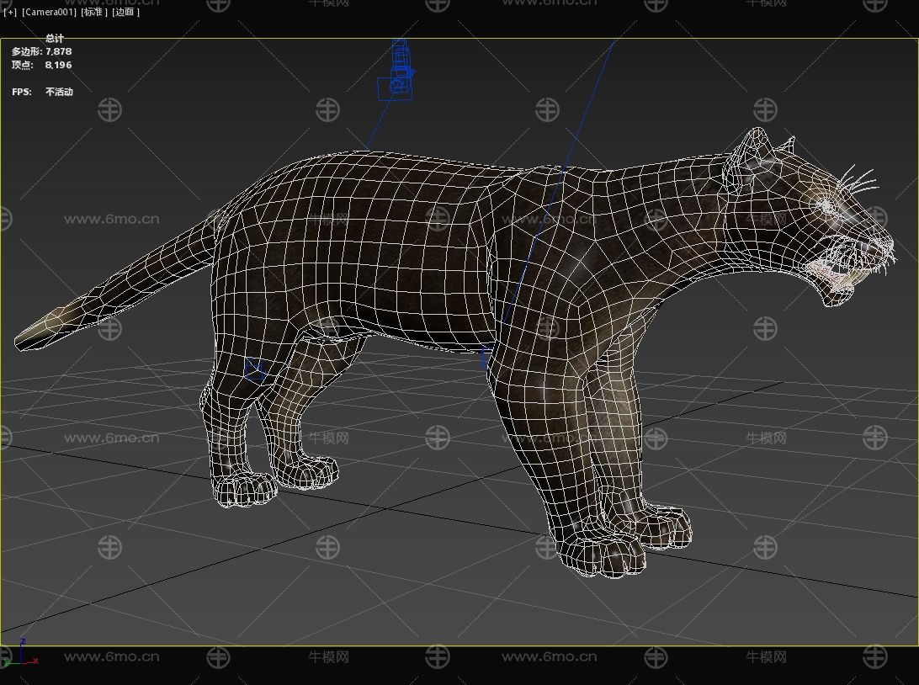Click the panther's open mouth with teeth
The height and width of the screenshot is (685, 919).
click(x=835, y=268)
